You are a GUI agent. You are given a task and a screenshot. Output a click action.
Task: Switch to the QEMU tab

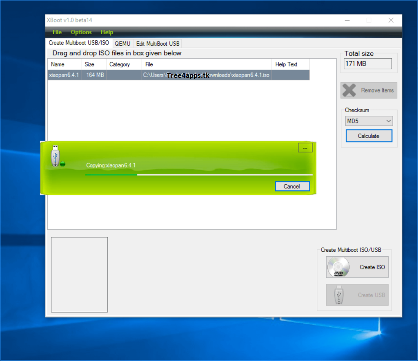122,43
